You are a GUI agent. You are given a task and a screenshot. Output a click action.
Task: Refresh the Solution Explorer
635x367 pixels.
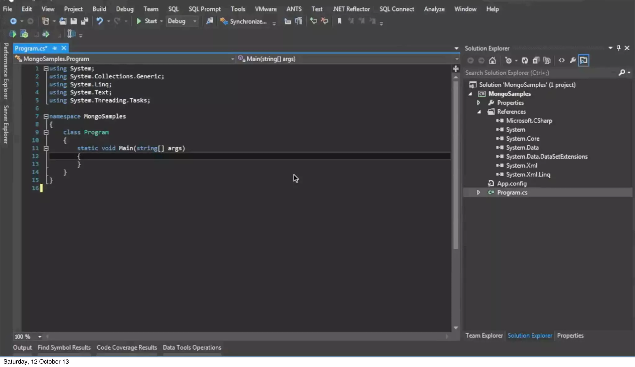pos(525,60)
